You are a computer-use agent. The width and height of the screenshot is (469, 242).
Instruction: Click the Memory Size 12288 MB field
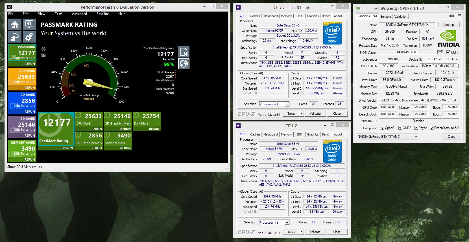click(392, 94)
